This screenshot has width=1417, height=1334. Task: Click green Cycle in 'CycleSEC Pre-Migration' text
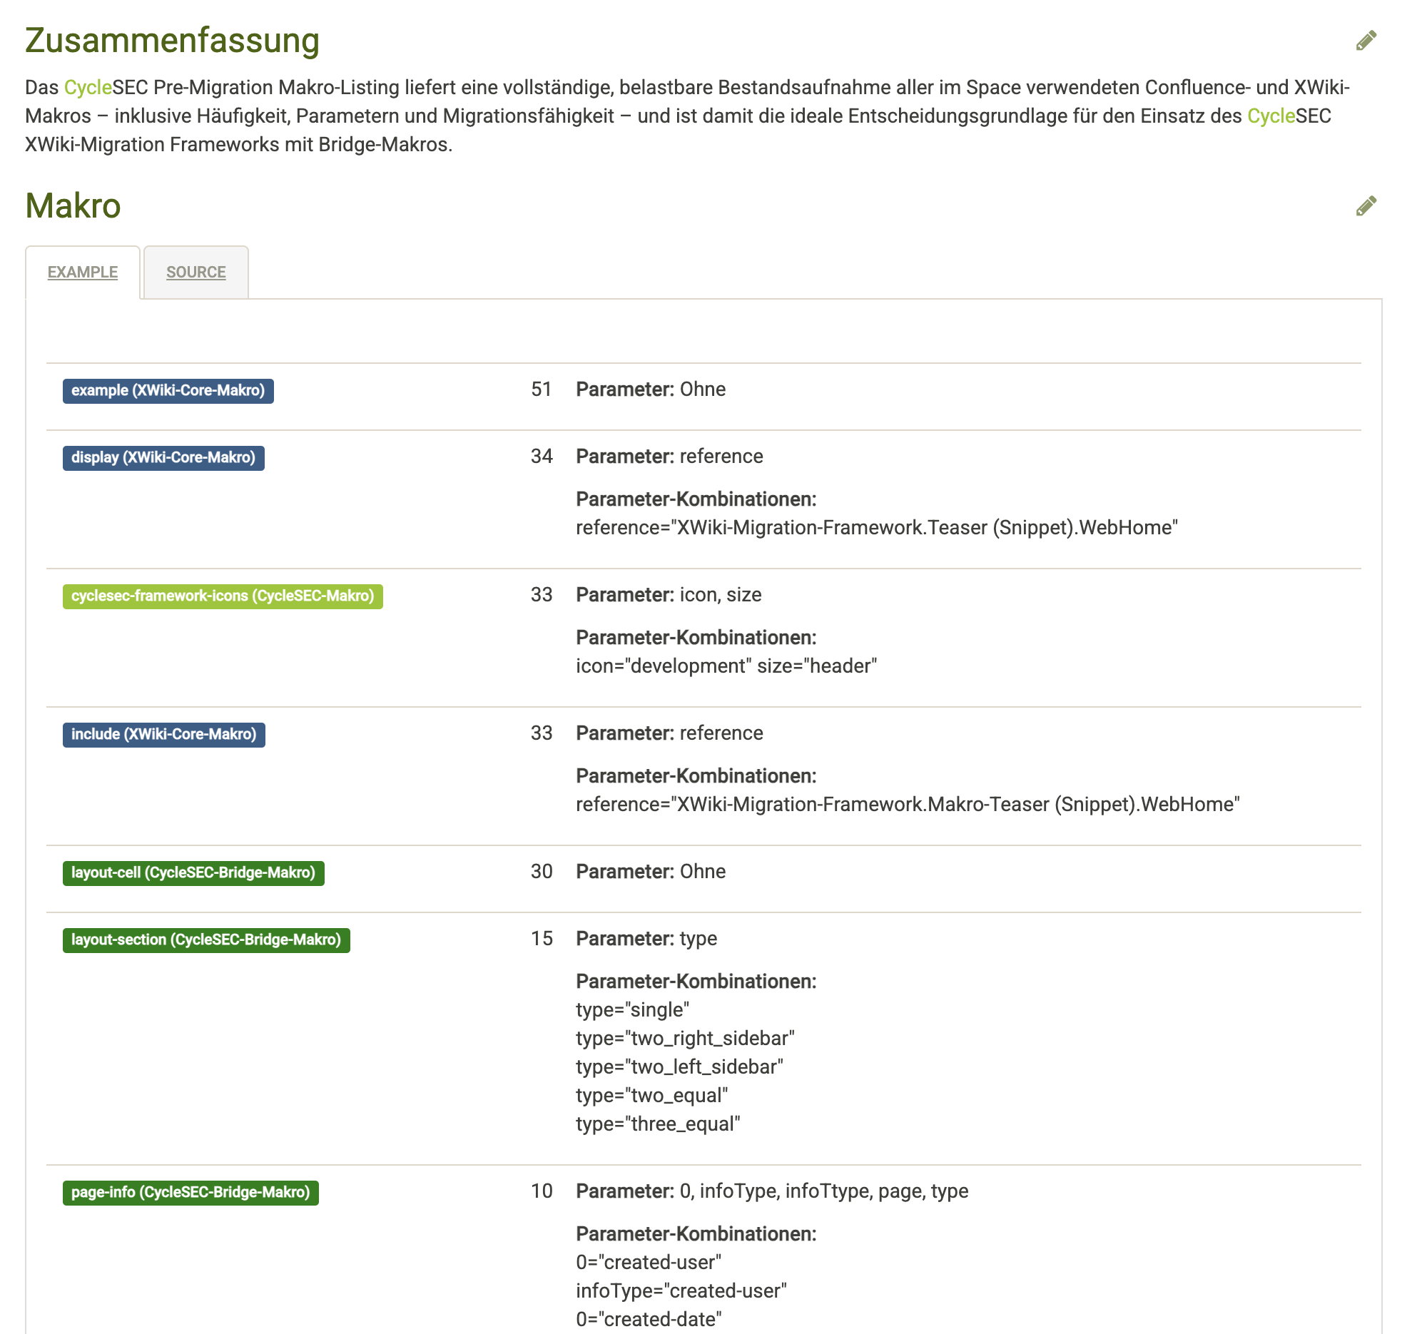pyautogui.click(x=88, y=88)
